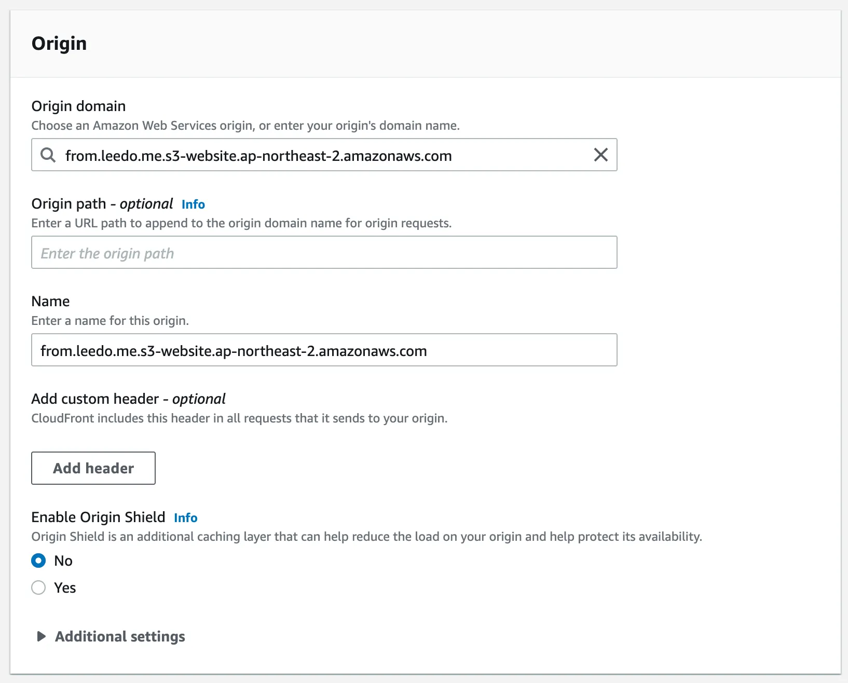Click the "Add custom header - optional" label
The image size is (848, 683).
(x=128, y=399)
